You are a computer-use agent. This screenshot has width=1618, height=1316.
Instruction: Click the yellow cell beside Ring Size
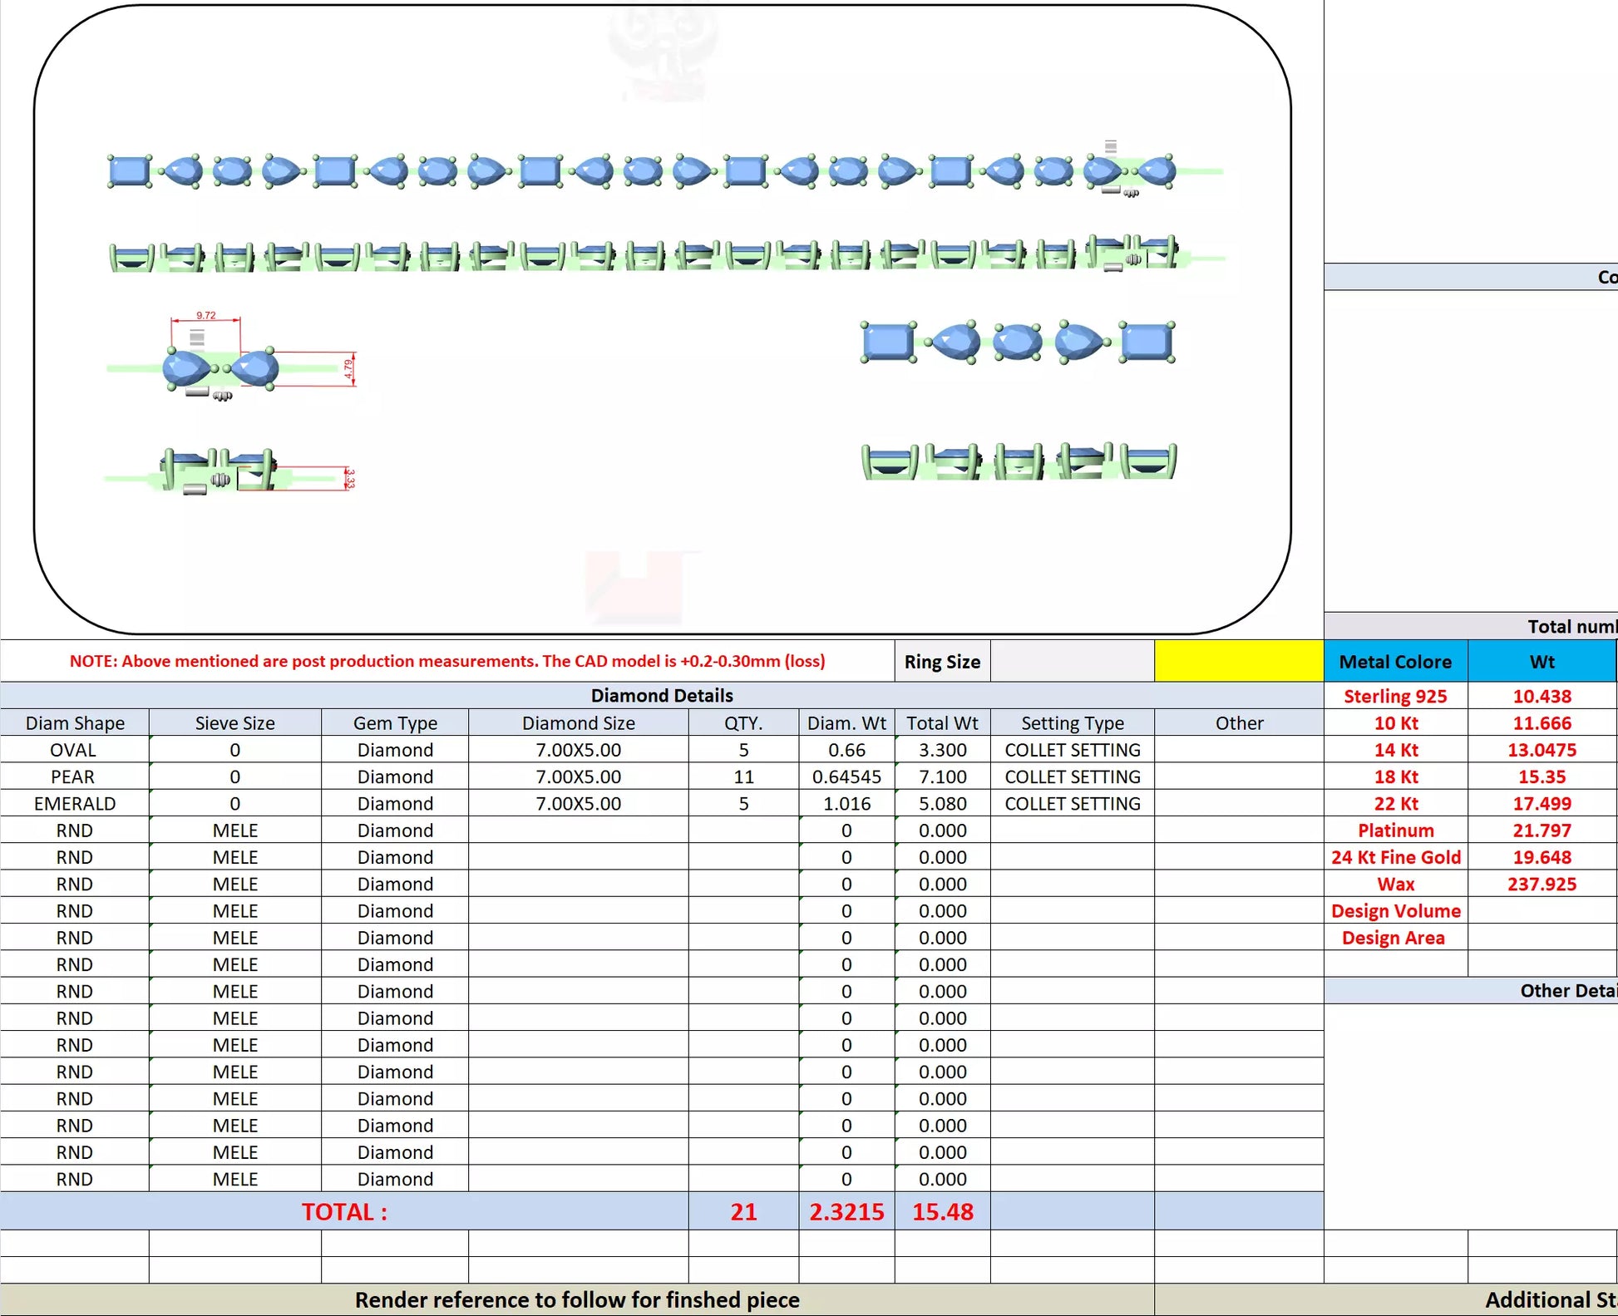1238,661
